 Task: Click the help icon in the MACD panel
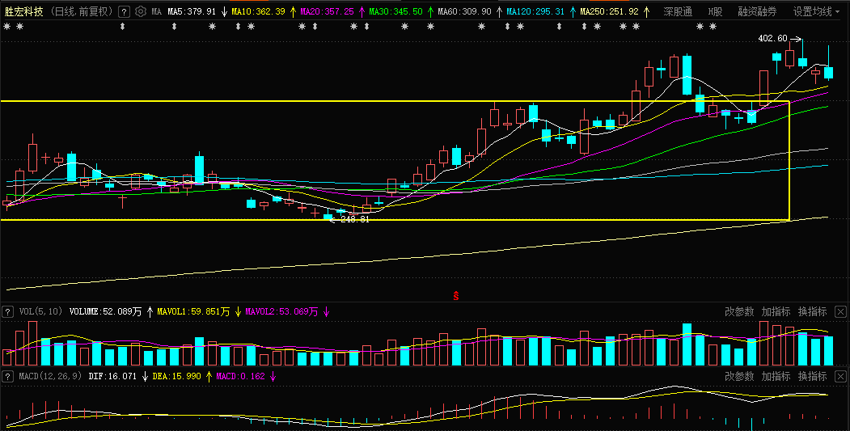pyautogui.click(x=7, y=376)
